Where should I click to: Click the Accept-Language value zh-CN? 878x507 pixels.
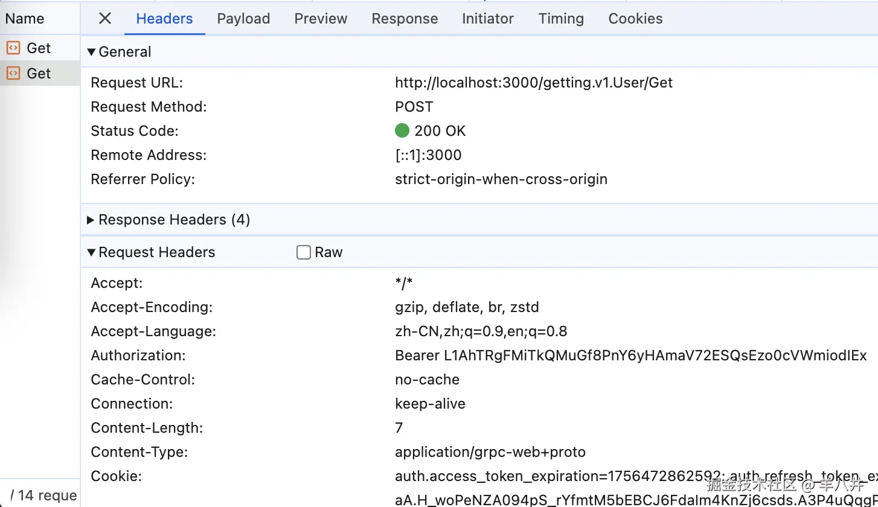pos(481,331)
